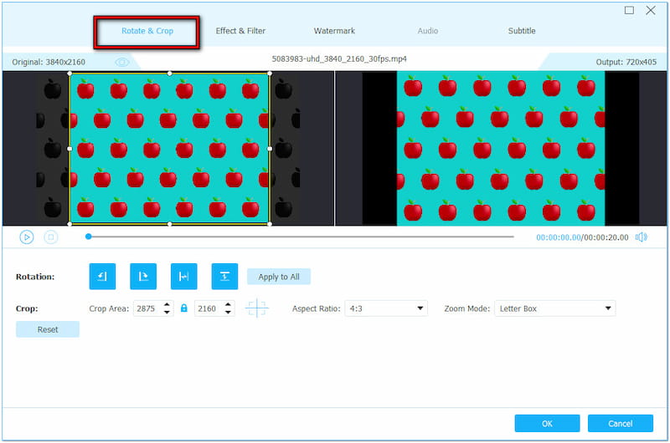The width and height of the screenshot is (670, 443).
Task: Toggle the crop aspect ratio lock
Action: pos(184,308)
